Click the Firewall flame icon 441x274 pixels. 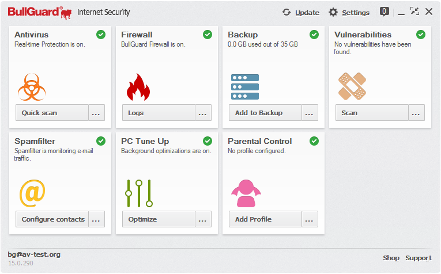[138, 87]
